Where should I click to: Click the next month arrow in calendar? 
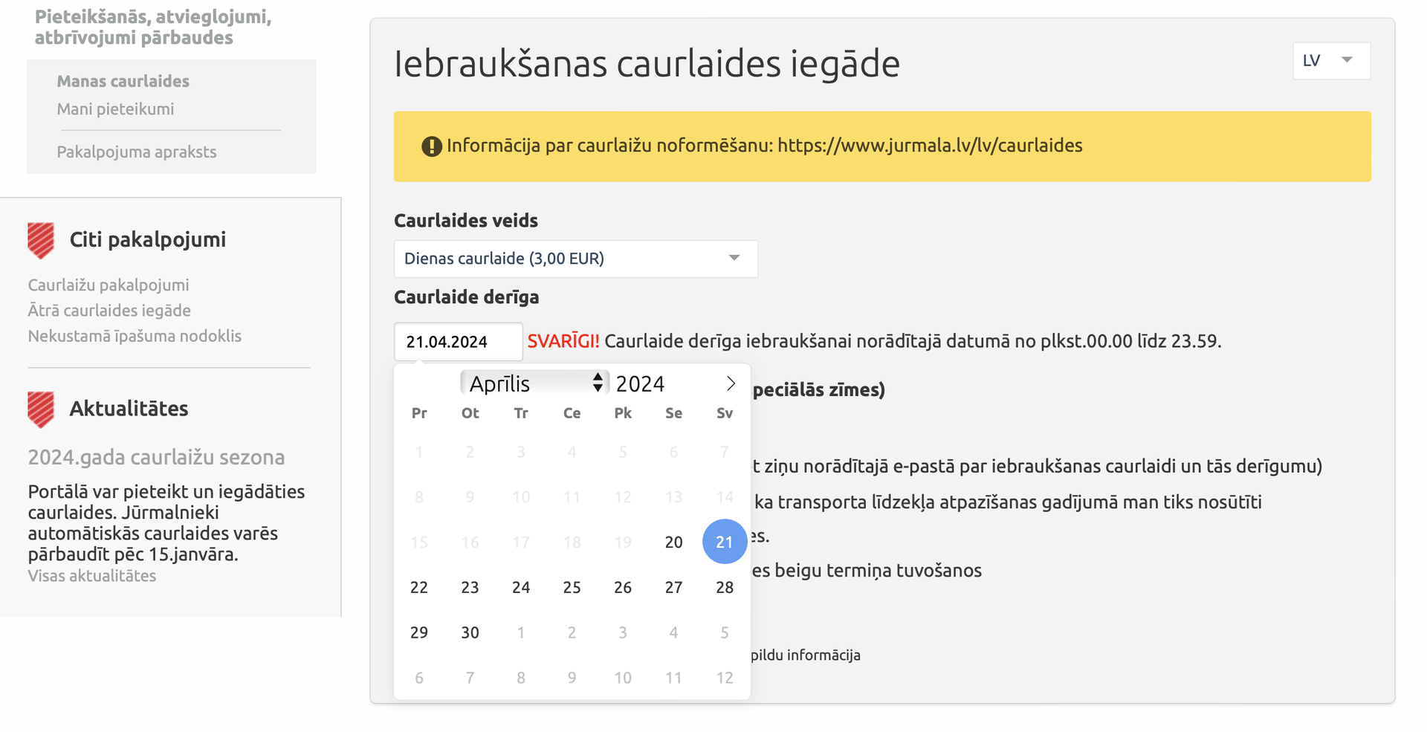(731, 383)
